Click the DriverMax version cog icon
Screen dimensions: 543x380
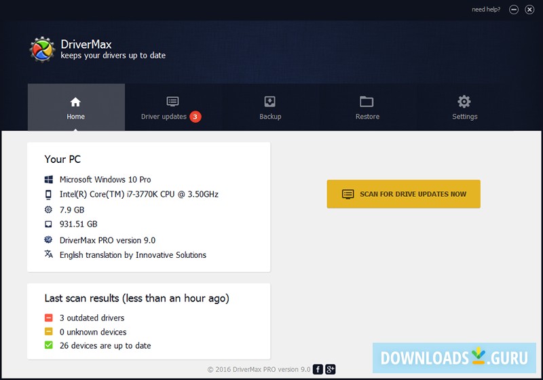pyautogui.click(x=48, y=240)
